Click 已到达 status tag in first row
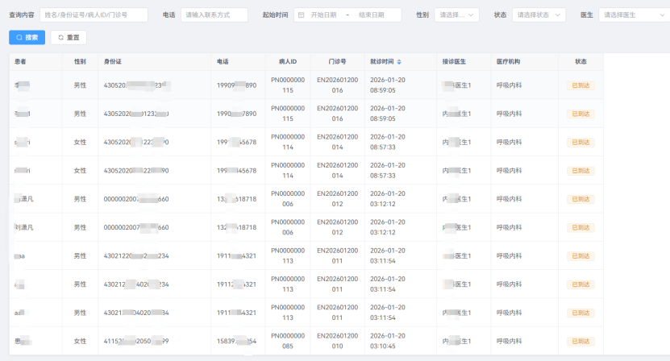670x361 pixels. pyautogui.click(x=581, y=85)
